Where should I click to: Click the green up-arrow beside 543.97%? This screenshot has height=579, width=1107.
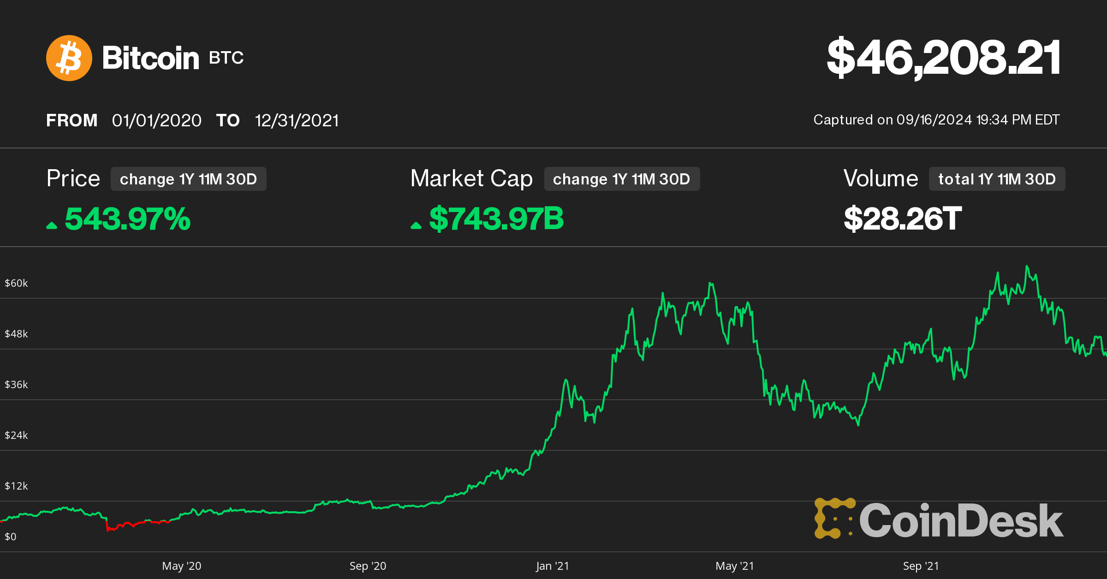52,225
